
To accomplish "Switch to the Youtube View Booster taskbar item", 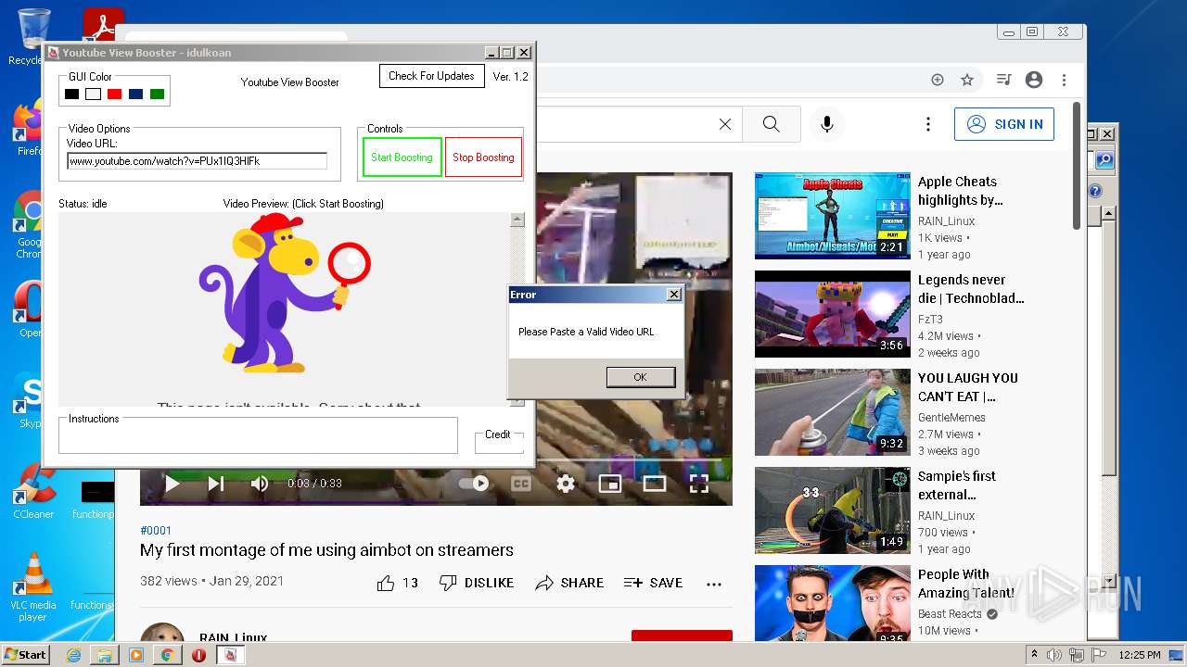I will pos(230,655).
